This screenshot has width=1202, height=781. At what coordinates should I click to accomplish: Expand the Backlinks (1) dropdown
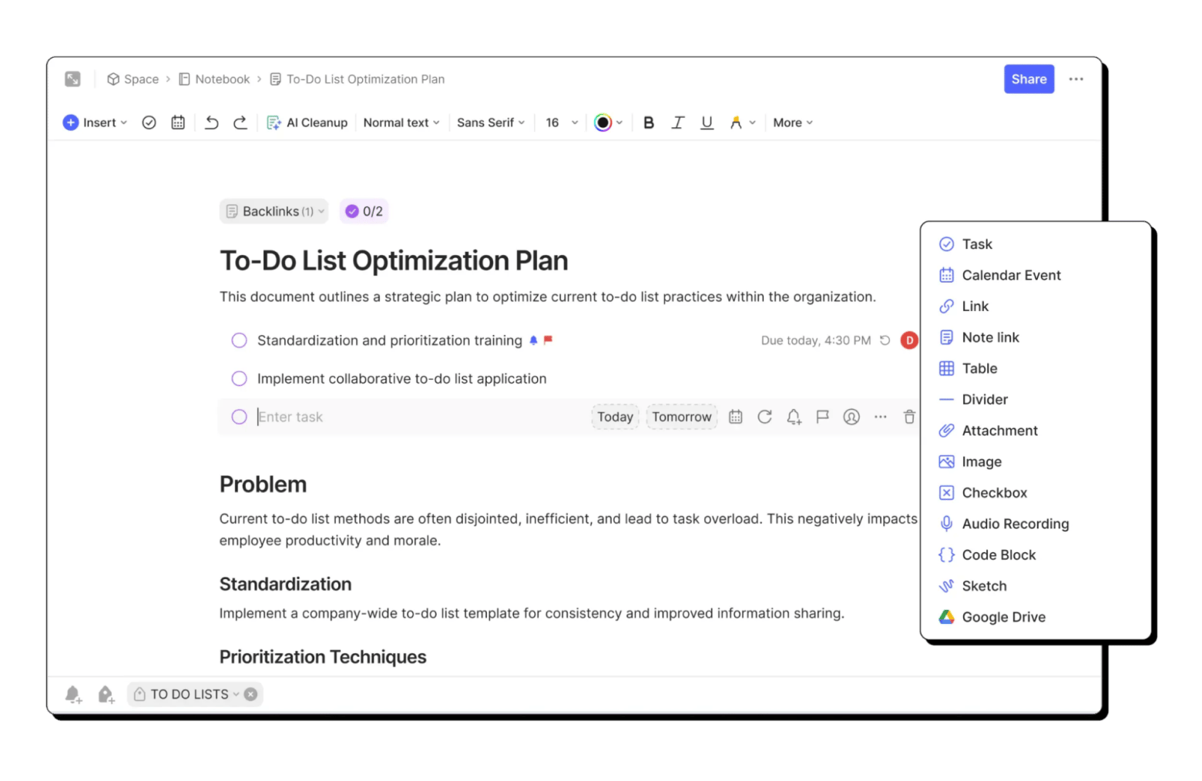pyautogui.click(x=274, y=211)
